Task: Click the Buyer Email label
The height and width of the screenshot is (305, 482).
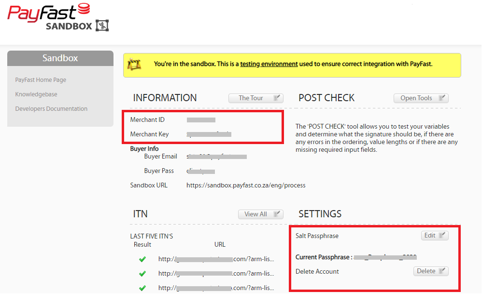Action: coord(160,156)
